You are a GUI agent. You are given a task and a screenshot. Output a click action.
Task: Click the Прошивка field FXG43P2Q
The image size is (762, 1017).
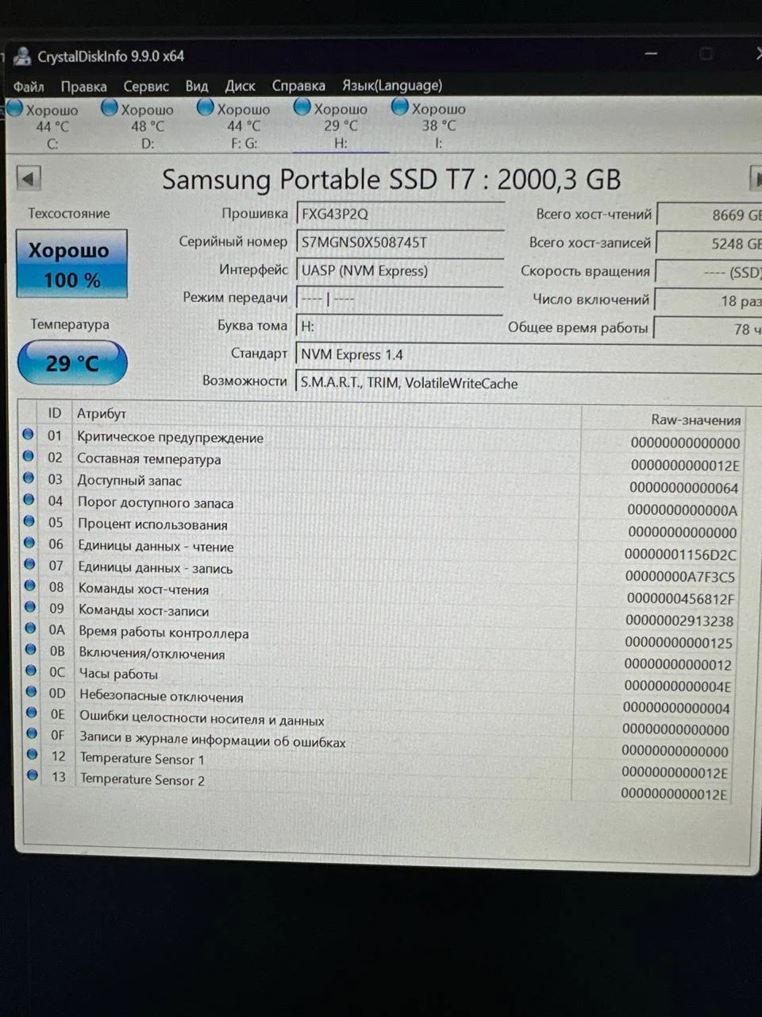tap(401, 214)
